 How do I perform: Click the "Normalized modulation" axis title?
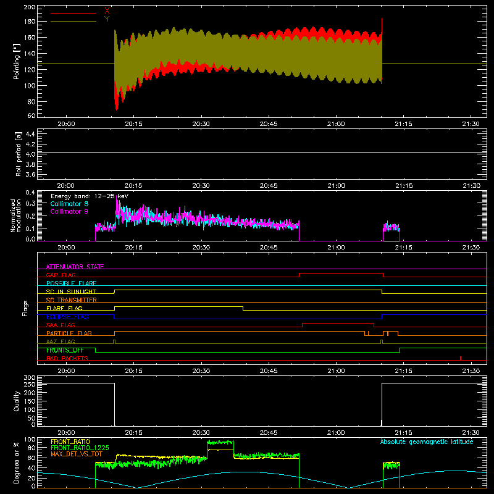(15, 216)
